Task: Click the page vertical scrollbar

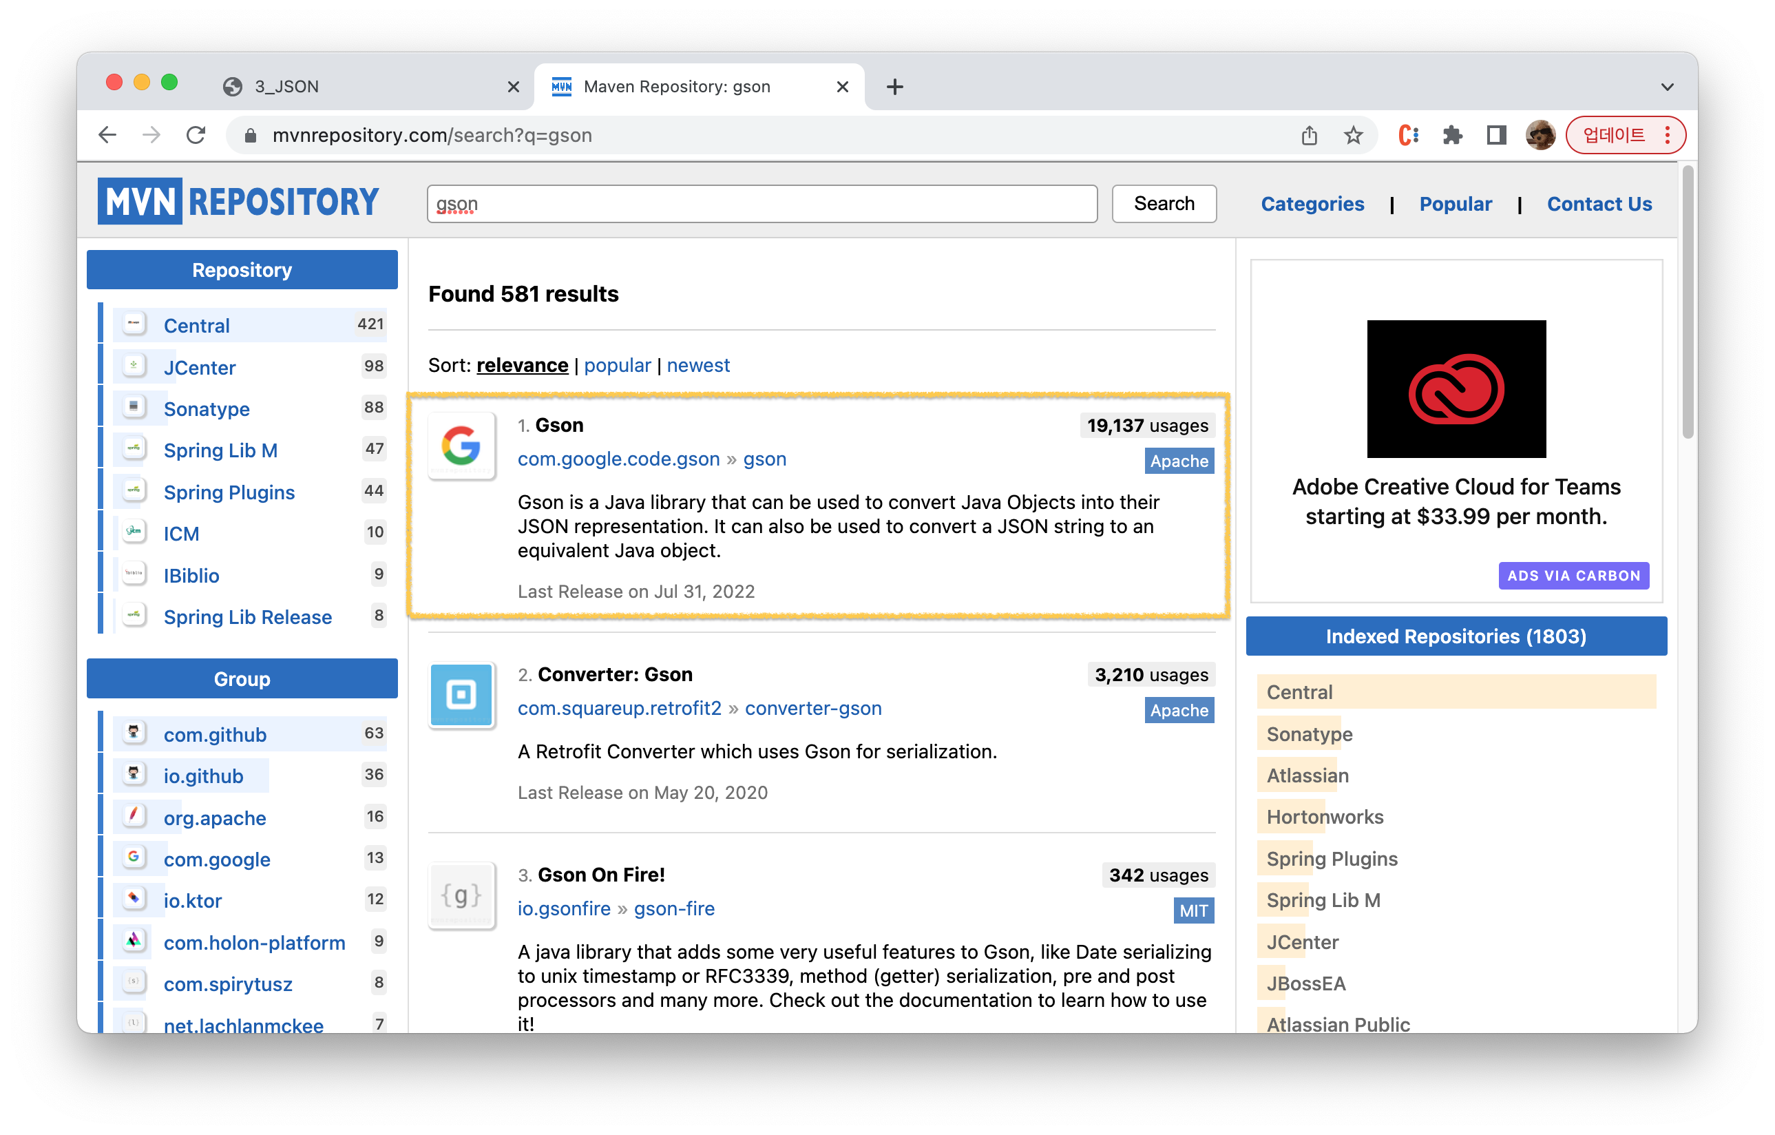Action: [x=1688, y=302]
